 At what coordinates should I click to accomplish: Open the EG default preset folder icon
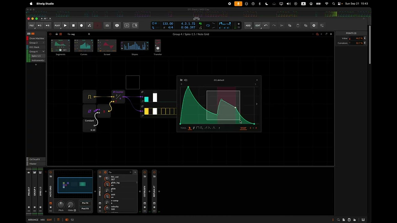tap(181, 80)
